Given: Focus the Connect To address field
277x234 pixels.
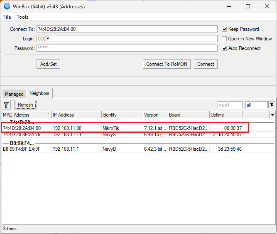Looking at the screenshot, I should [127, 29].
